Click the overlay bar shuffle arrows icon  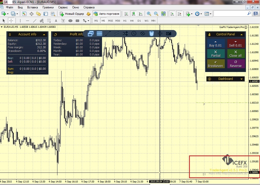click(125, 34)
